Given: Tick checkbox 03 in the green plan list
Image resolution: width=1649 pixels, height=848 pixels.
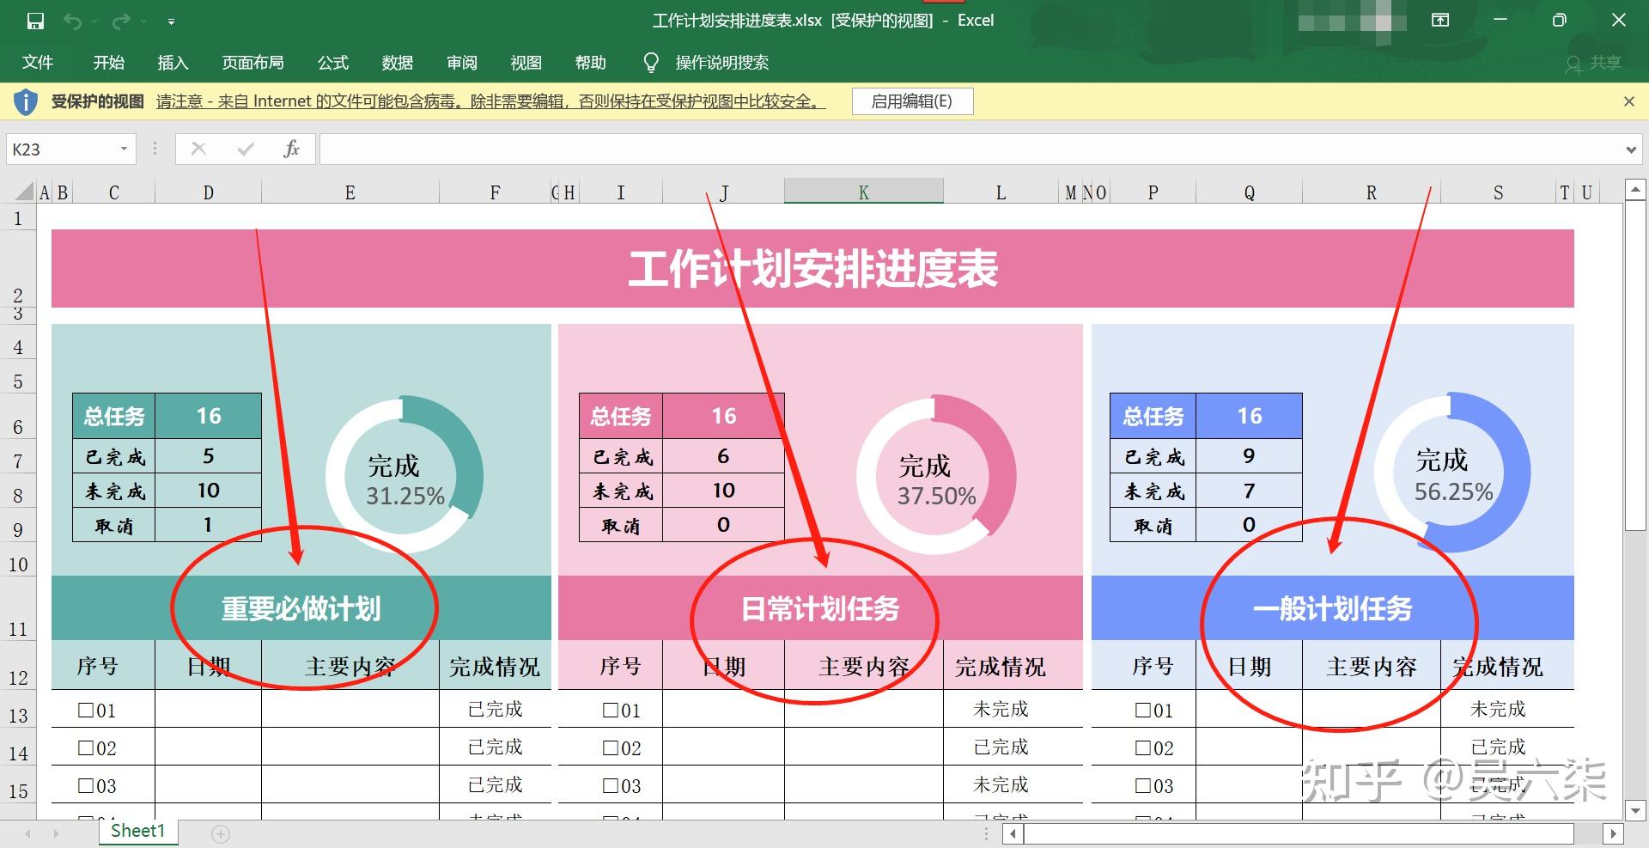Looking at the screenshot, I should 85,785.
